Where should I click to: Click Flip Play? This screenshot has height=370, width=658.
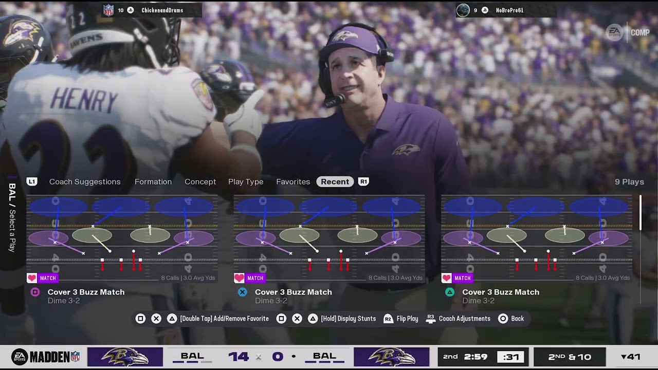click(x=407, y=319)
